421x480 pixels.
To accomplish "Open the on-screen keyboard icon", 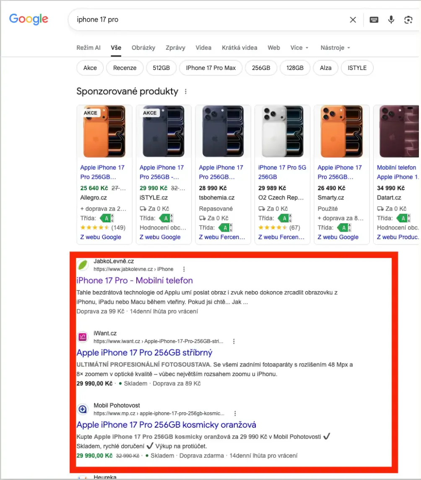I will pyautogui.click(x=374, y=20).
